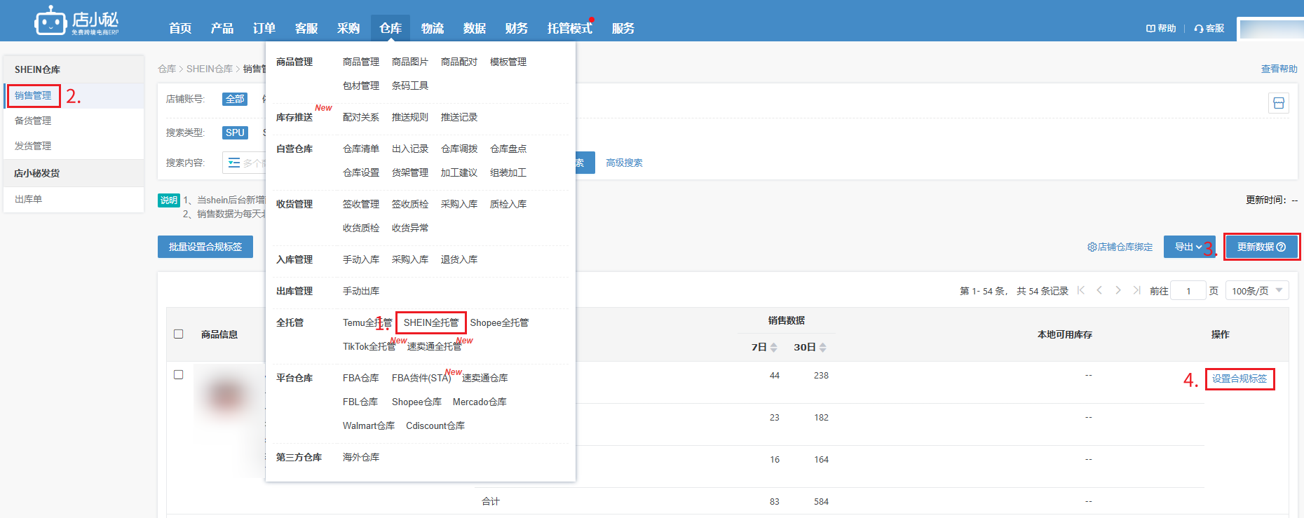The width and height of the screenshot is (1304, 518).
Task: Open the 帮助 book icon in header
Action: coord(1150,29)
